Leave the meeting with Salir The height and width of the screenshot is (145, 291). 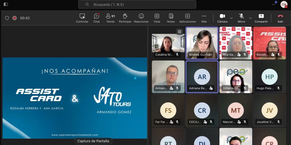pyautogui.click(x=280, y=18)
